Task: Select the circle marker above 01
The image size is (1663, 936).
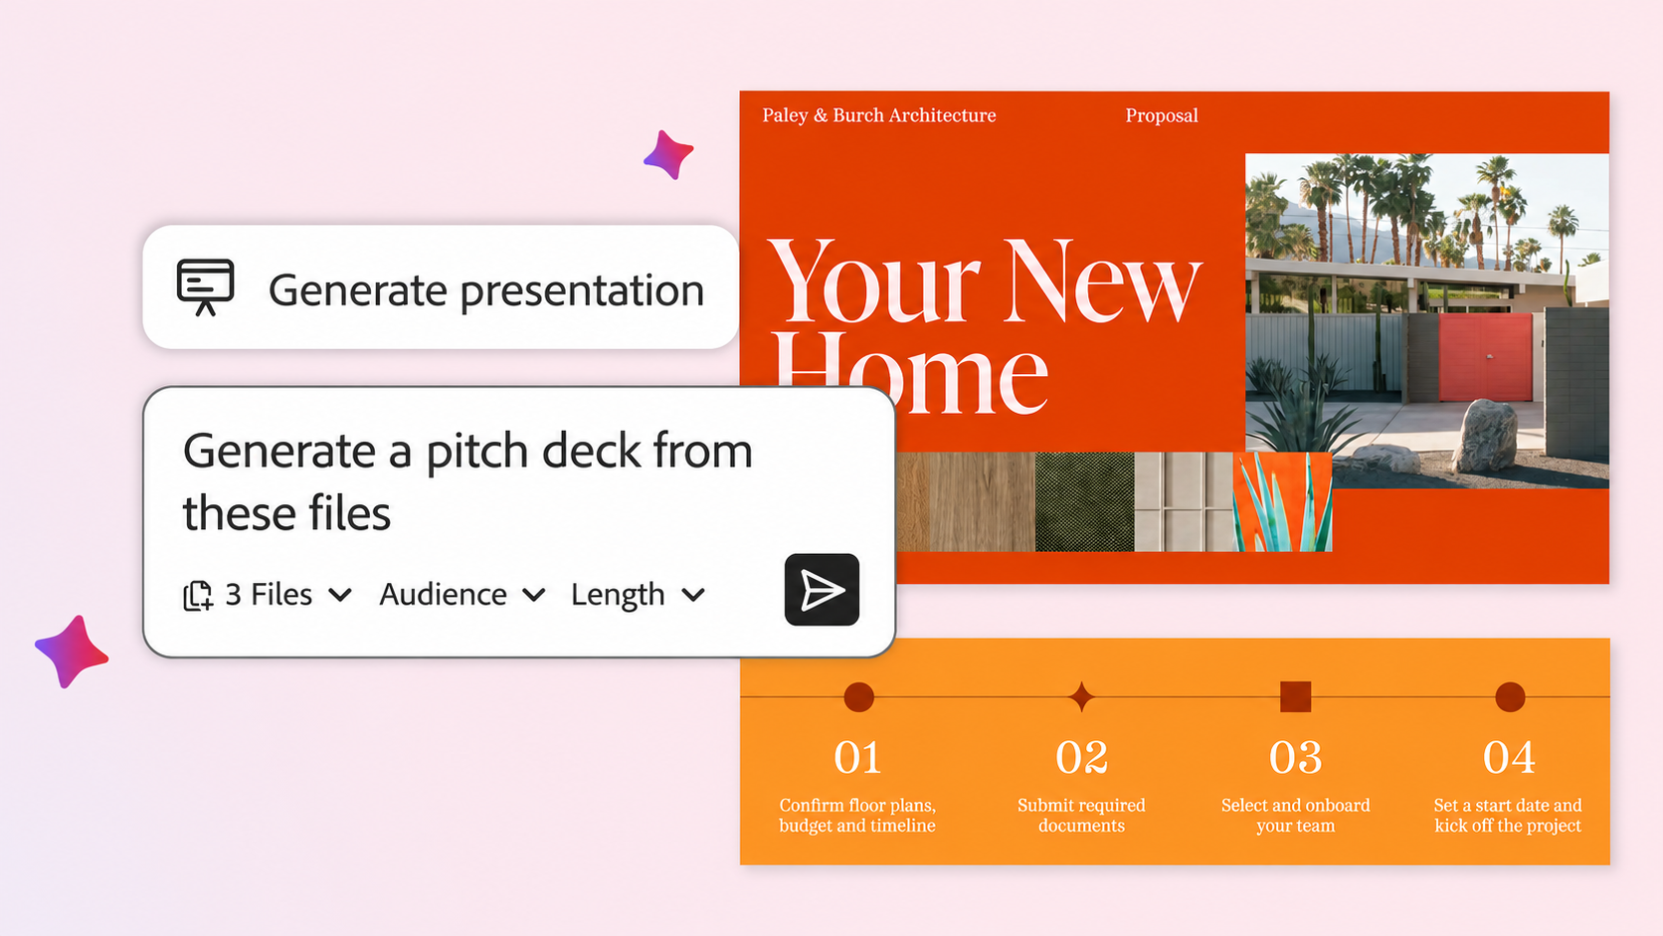Action: tap(858, 697)
